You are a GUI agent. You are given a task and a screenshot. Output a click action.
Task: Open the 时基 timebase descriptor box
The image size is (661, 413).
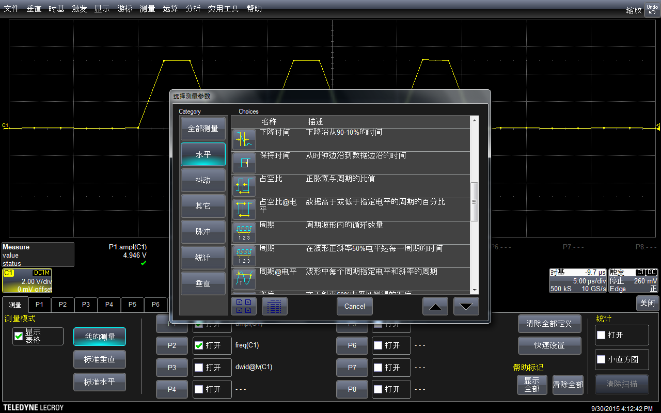coord(578,280)
